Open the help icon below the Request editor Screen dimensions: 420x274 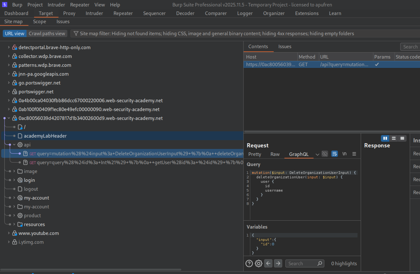coord(249,264)
